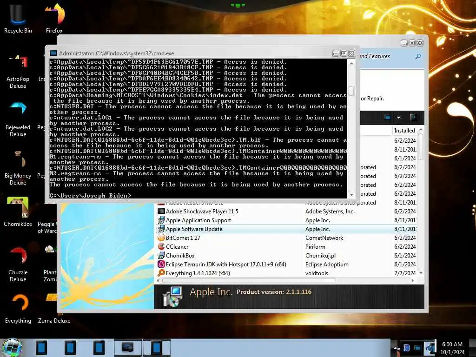Select the Chuzzle Deluxe desktop icon
Screen dimensions: 476x357
coord(18,264)
